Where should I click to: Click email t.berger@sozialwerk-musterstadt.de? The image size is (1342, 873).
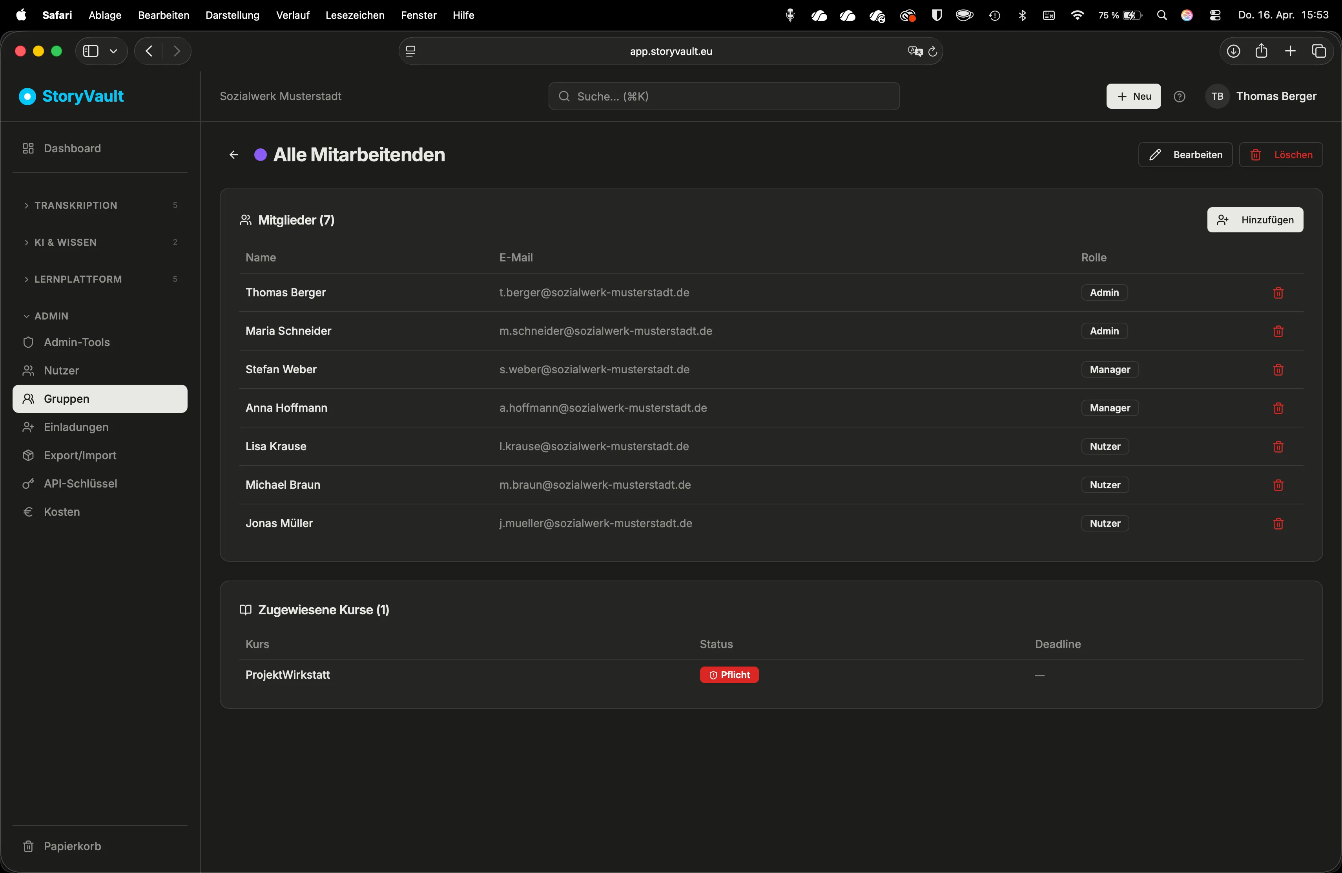[x=594, y=293]
